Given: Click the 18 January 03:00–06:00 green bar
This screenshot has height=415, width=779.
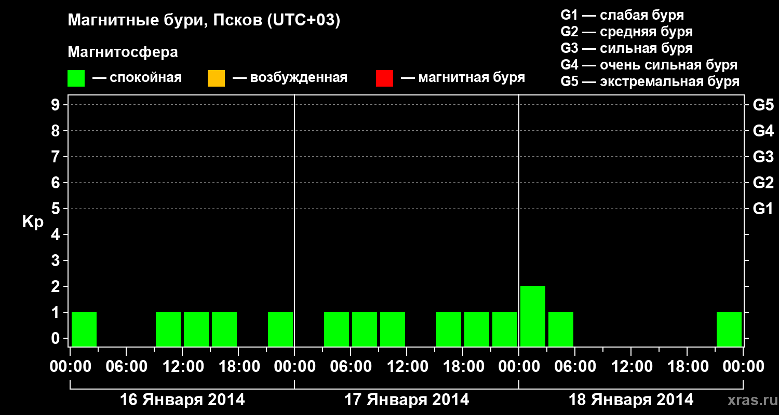Looking at the screenshot, I should [x=561, y=329].
